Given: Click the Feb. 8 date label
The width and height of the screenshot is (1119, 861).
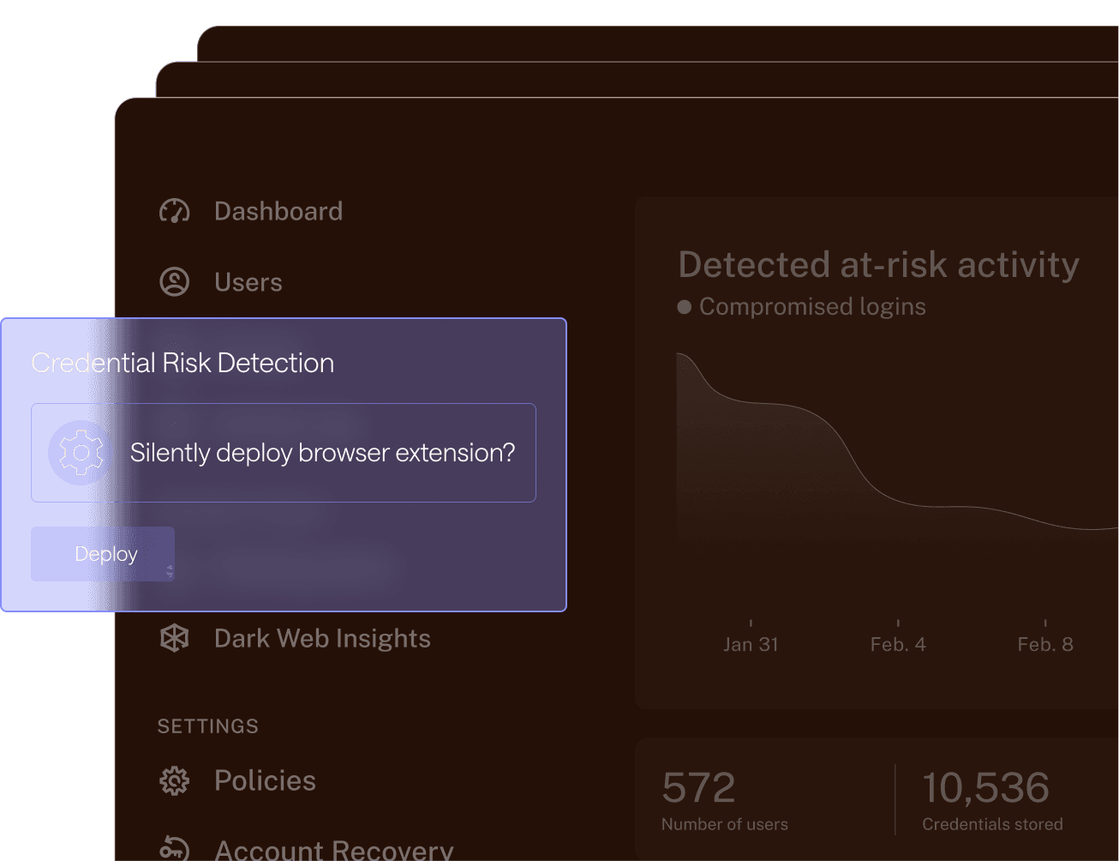Looking at the screenshot, I should [1045, 643].
